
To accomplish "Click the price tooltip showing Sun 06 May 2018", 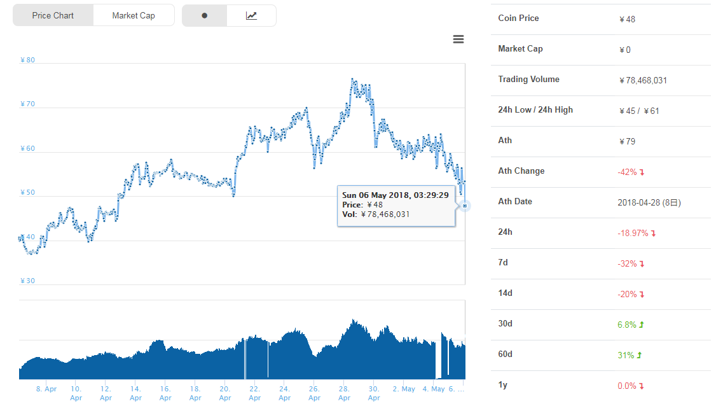I will click(396, 205).
